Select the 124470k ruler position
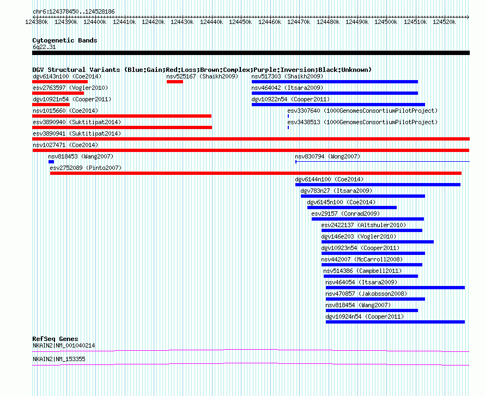The width and height of the screenshot is (485, 396). point(299,22)
